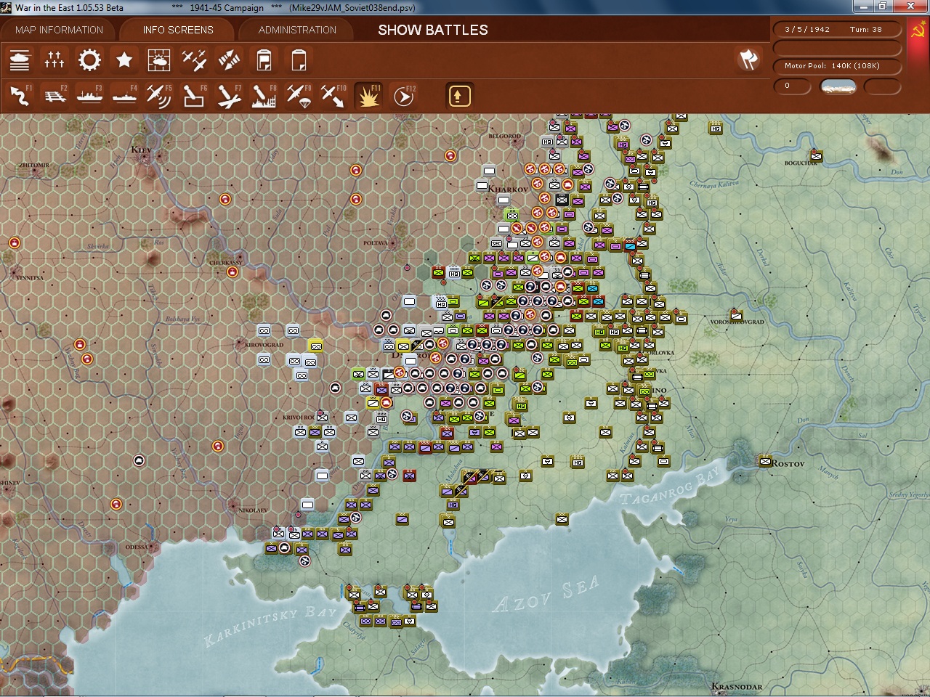Click the Karkinitsky Bay label
This screenshot has height=697, width=930.
tap(271, 625)
